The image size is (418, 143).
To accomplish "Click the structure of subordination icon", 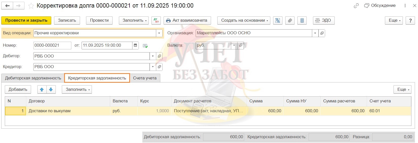I will pos(278,20).
